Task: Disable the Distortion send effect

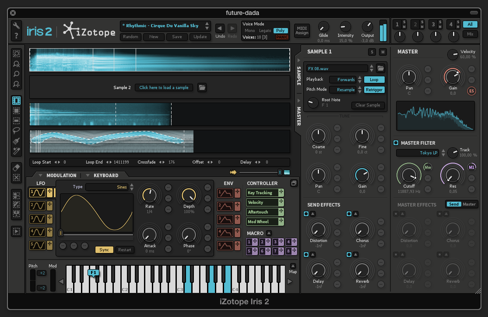Action: tap(306, 214)
